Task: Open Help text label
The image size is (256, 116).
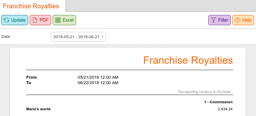Action: pos(247,20)
